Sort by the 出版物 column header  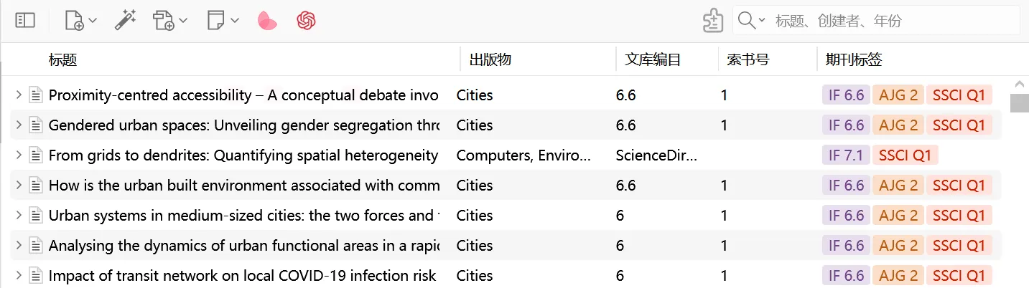[490, 60]
